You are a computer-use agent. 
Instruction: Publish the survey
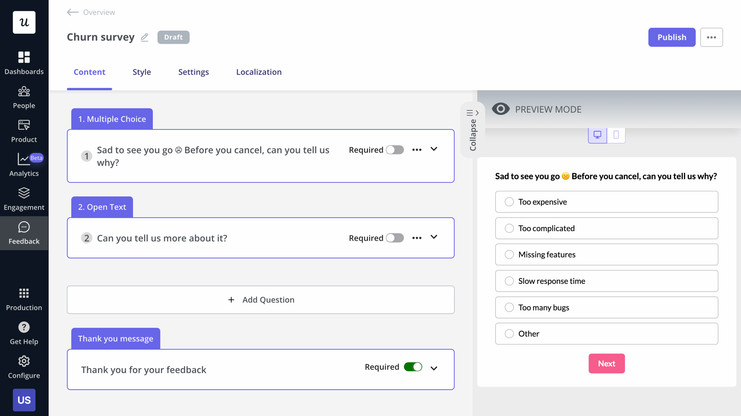pyautogui.click(x=672, y=37)
